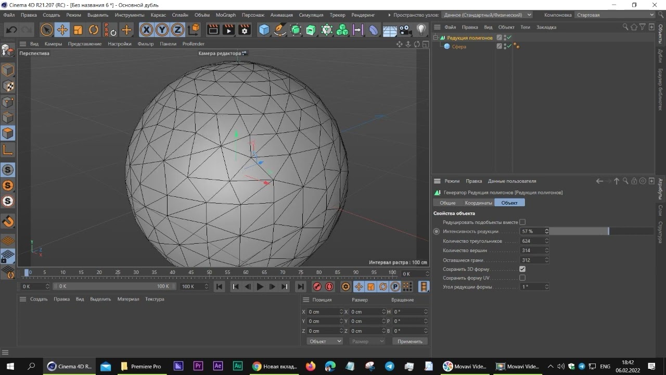
Task: Switch to the Координаты tab
Action: click(478, 203)
